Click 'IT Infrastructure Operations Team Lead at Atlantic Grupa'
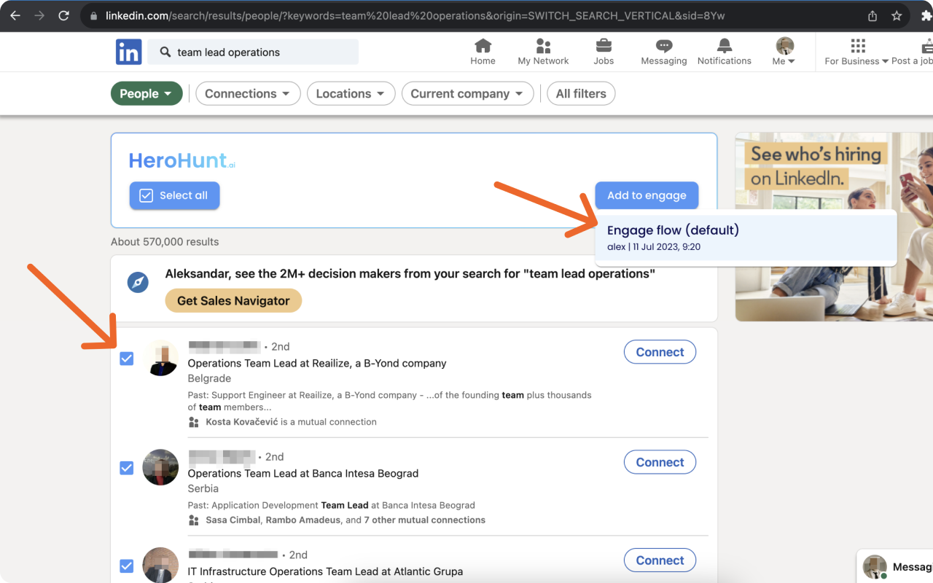Viewport: 933px width, 583px height. (x=325, y=572)
